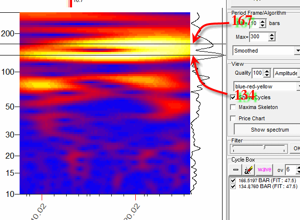Image resolution: width=300 pixels, height=220 pixels.
Task: Click into the Max 300 input field
Action: (x=259, y=37)
